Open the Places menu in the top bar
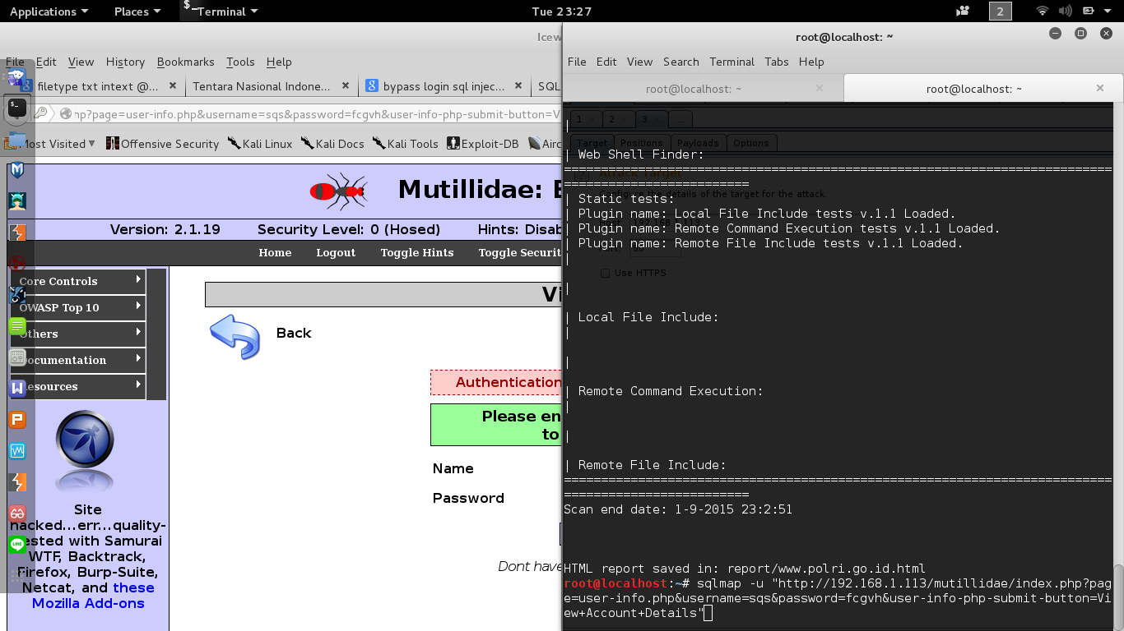The height and width of the screenshot is (631, 1124). point(137,12)
